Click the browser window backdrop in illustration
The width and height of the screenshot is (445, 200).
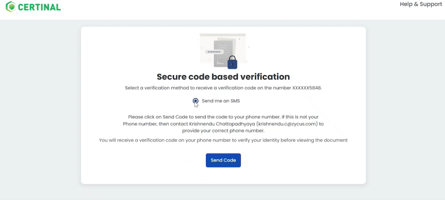222,48
